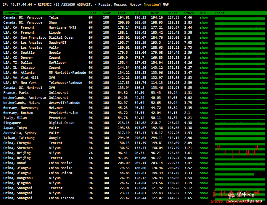
Task: Show MTR for Singapore Digital Ocean
Action: 204,123
